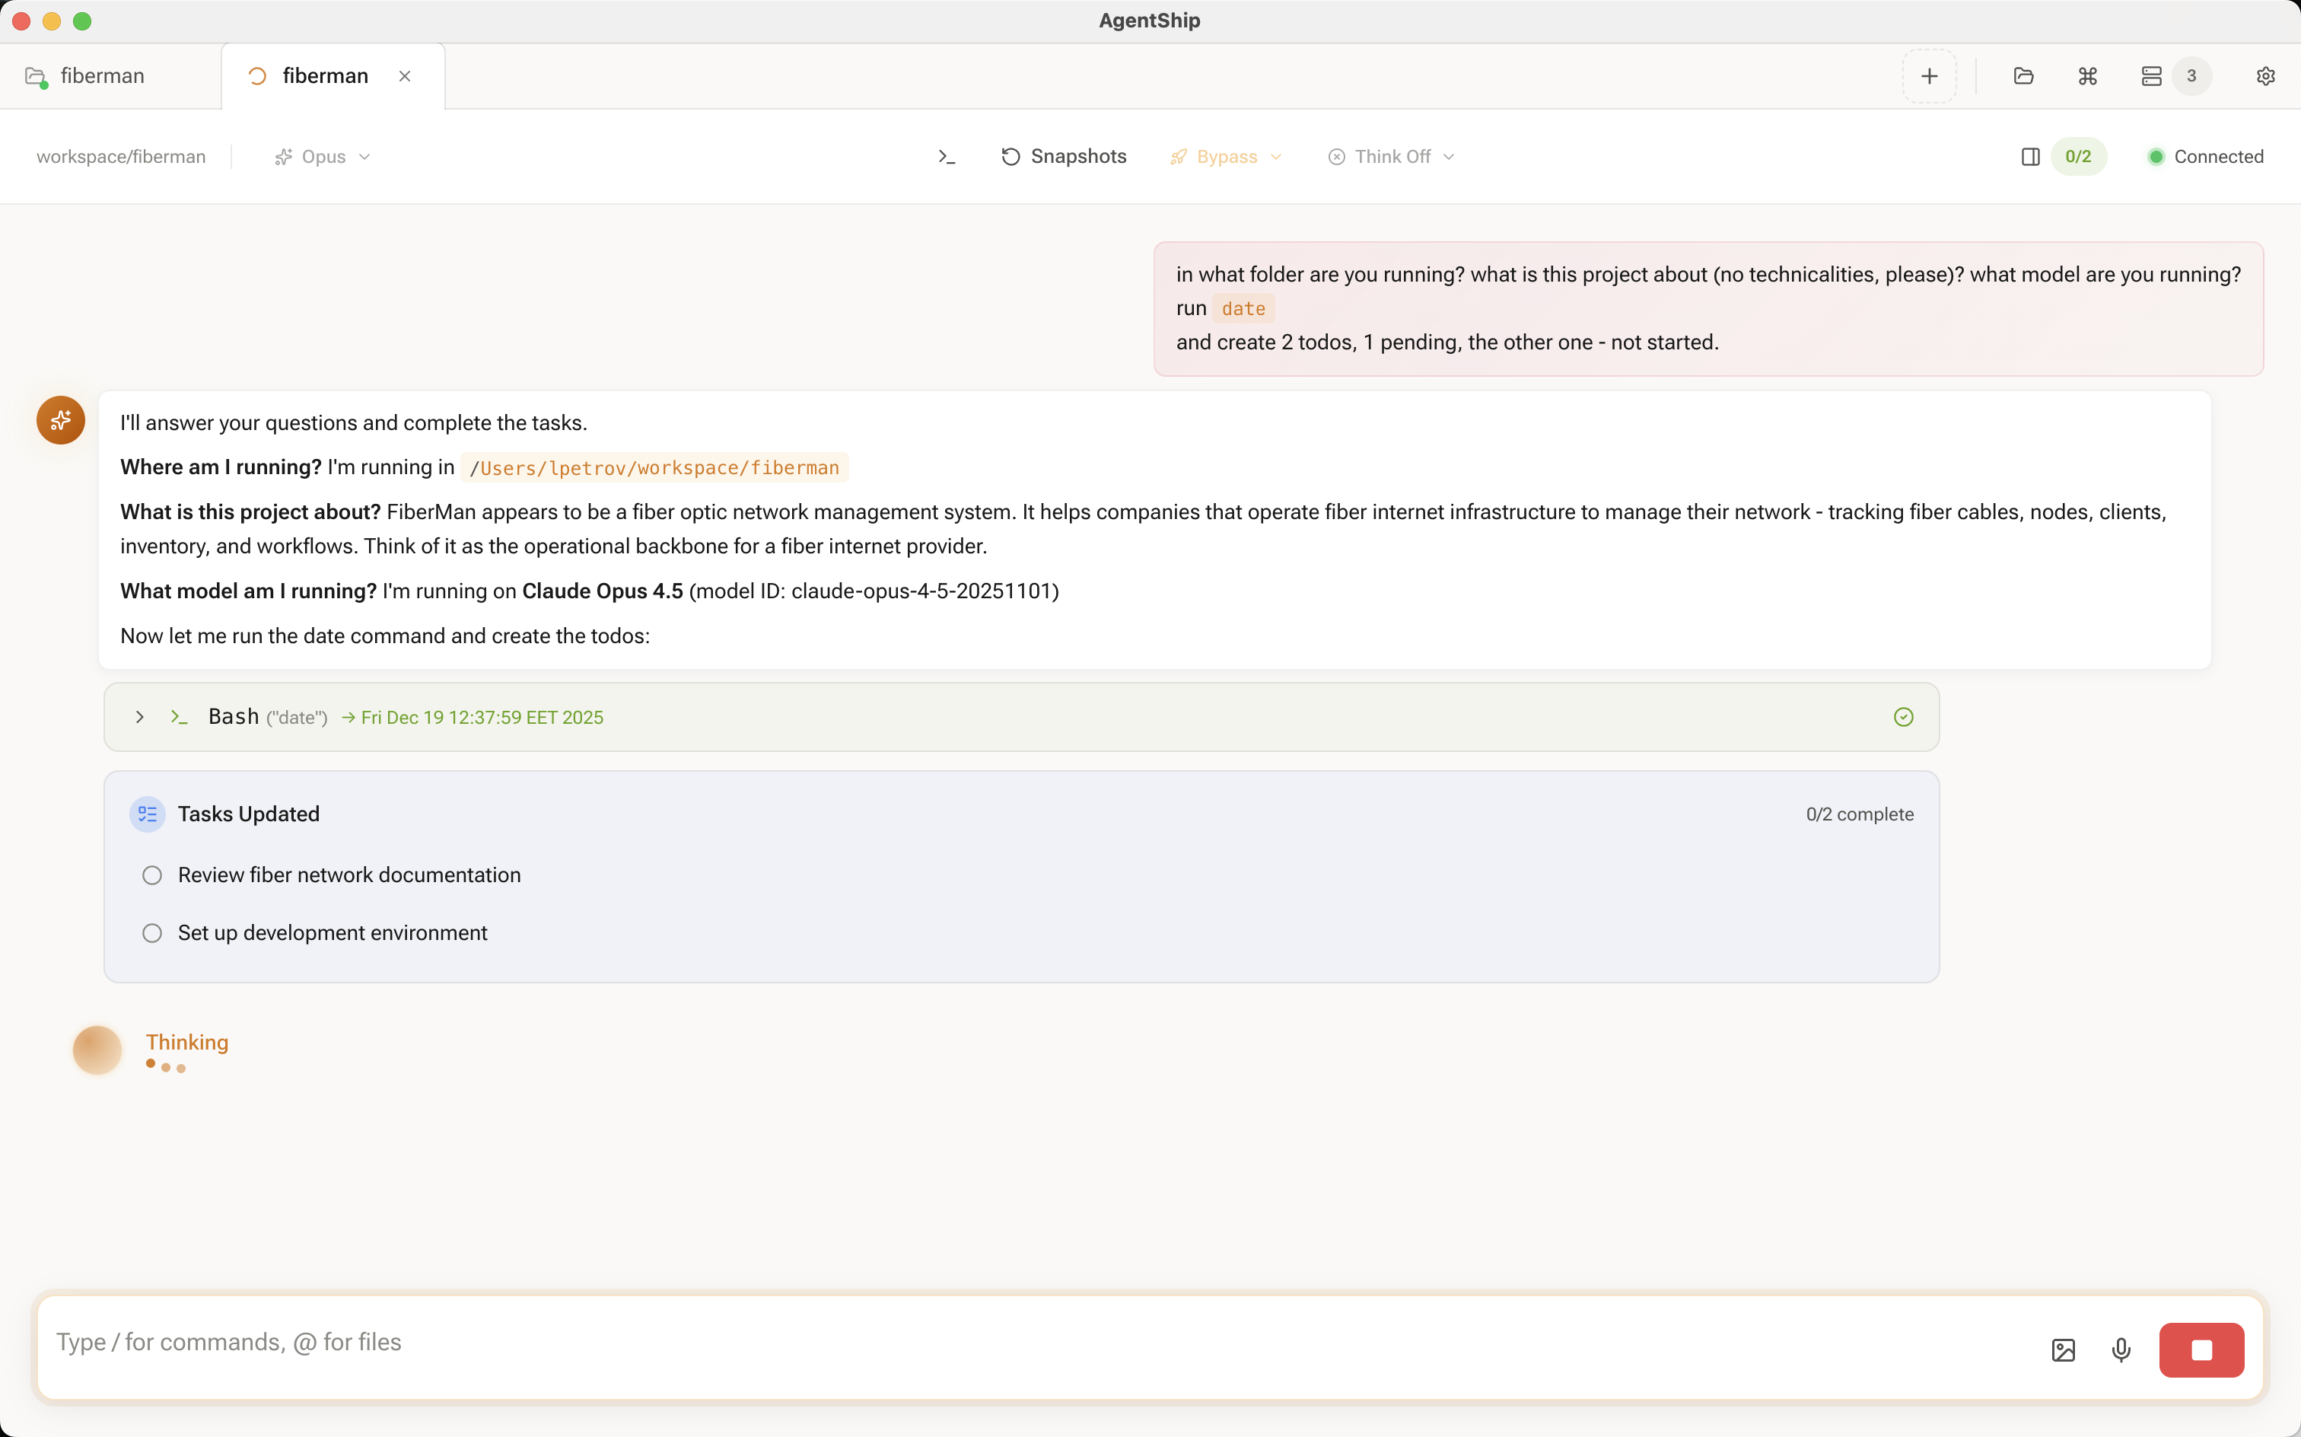
Task: Stop the running agent response
Action: tap(2201, 1349)
